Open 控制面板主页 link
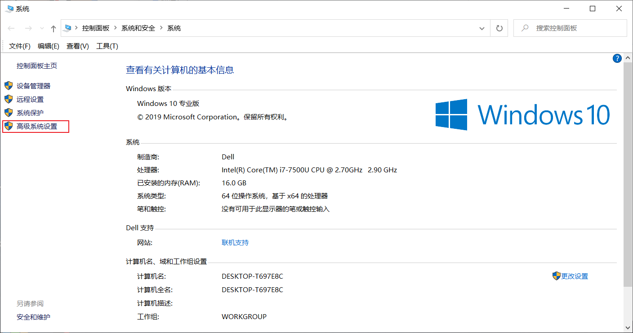This screenshot has height=333, width=633. [x=37, y=66]
